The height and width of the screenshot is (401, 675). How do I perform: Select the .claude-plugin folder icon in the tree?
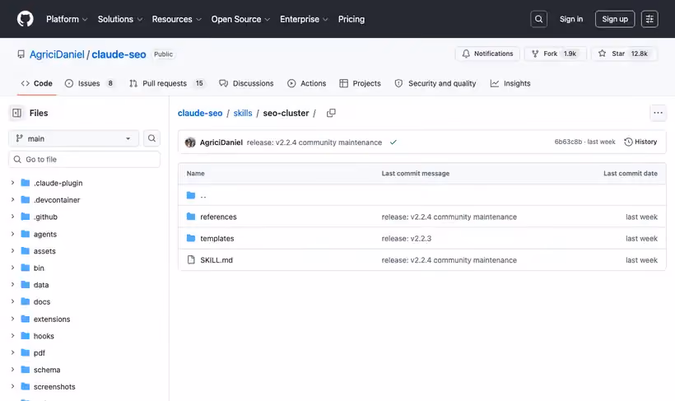pos(26,183)
